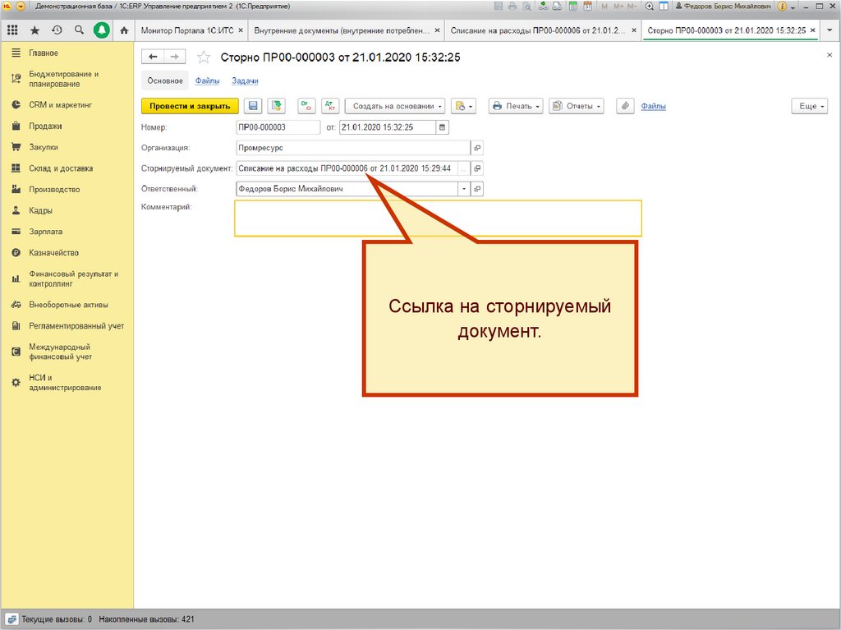Go to the home page icon

click(123, 30)
